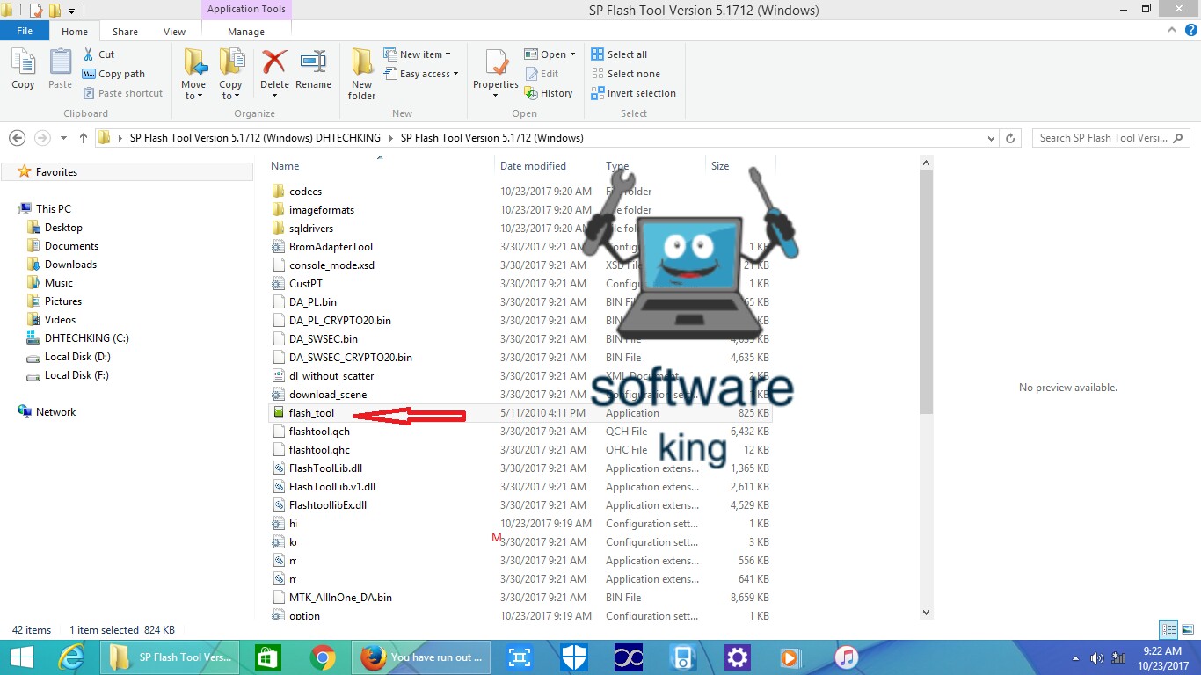The image size is (1201, 675).
Task: Launch Google Chrome from the taskbar
Action: tap(322, 657)
